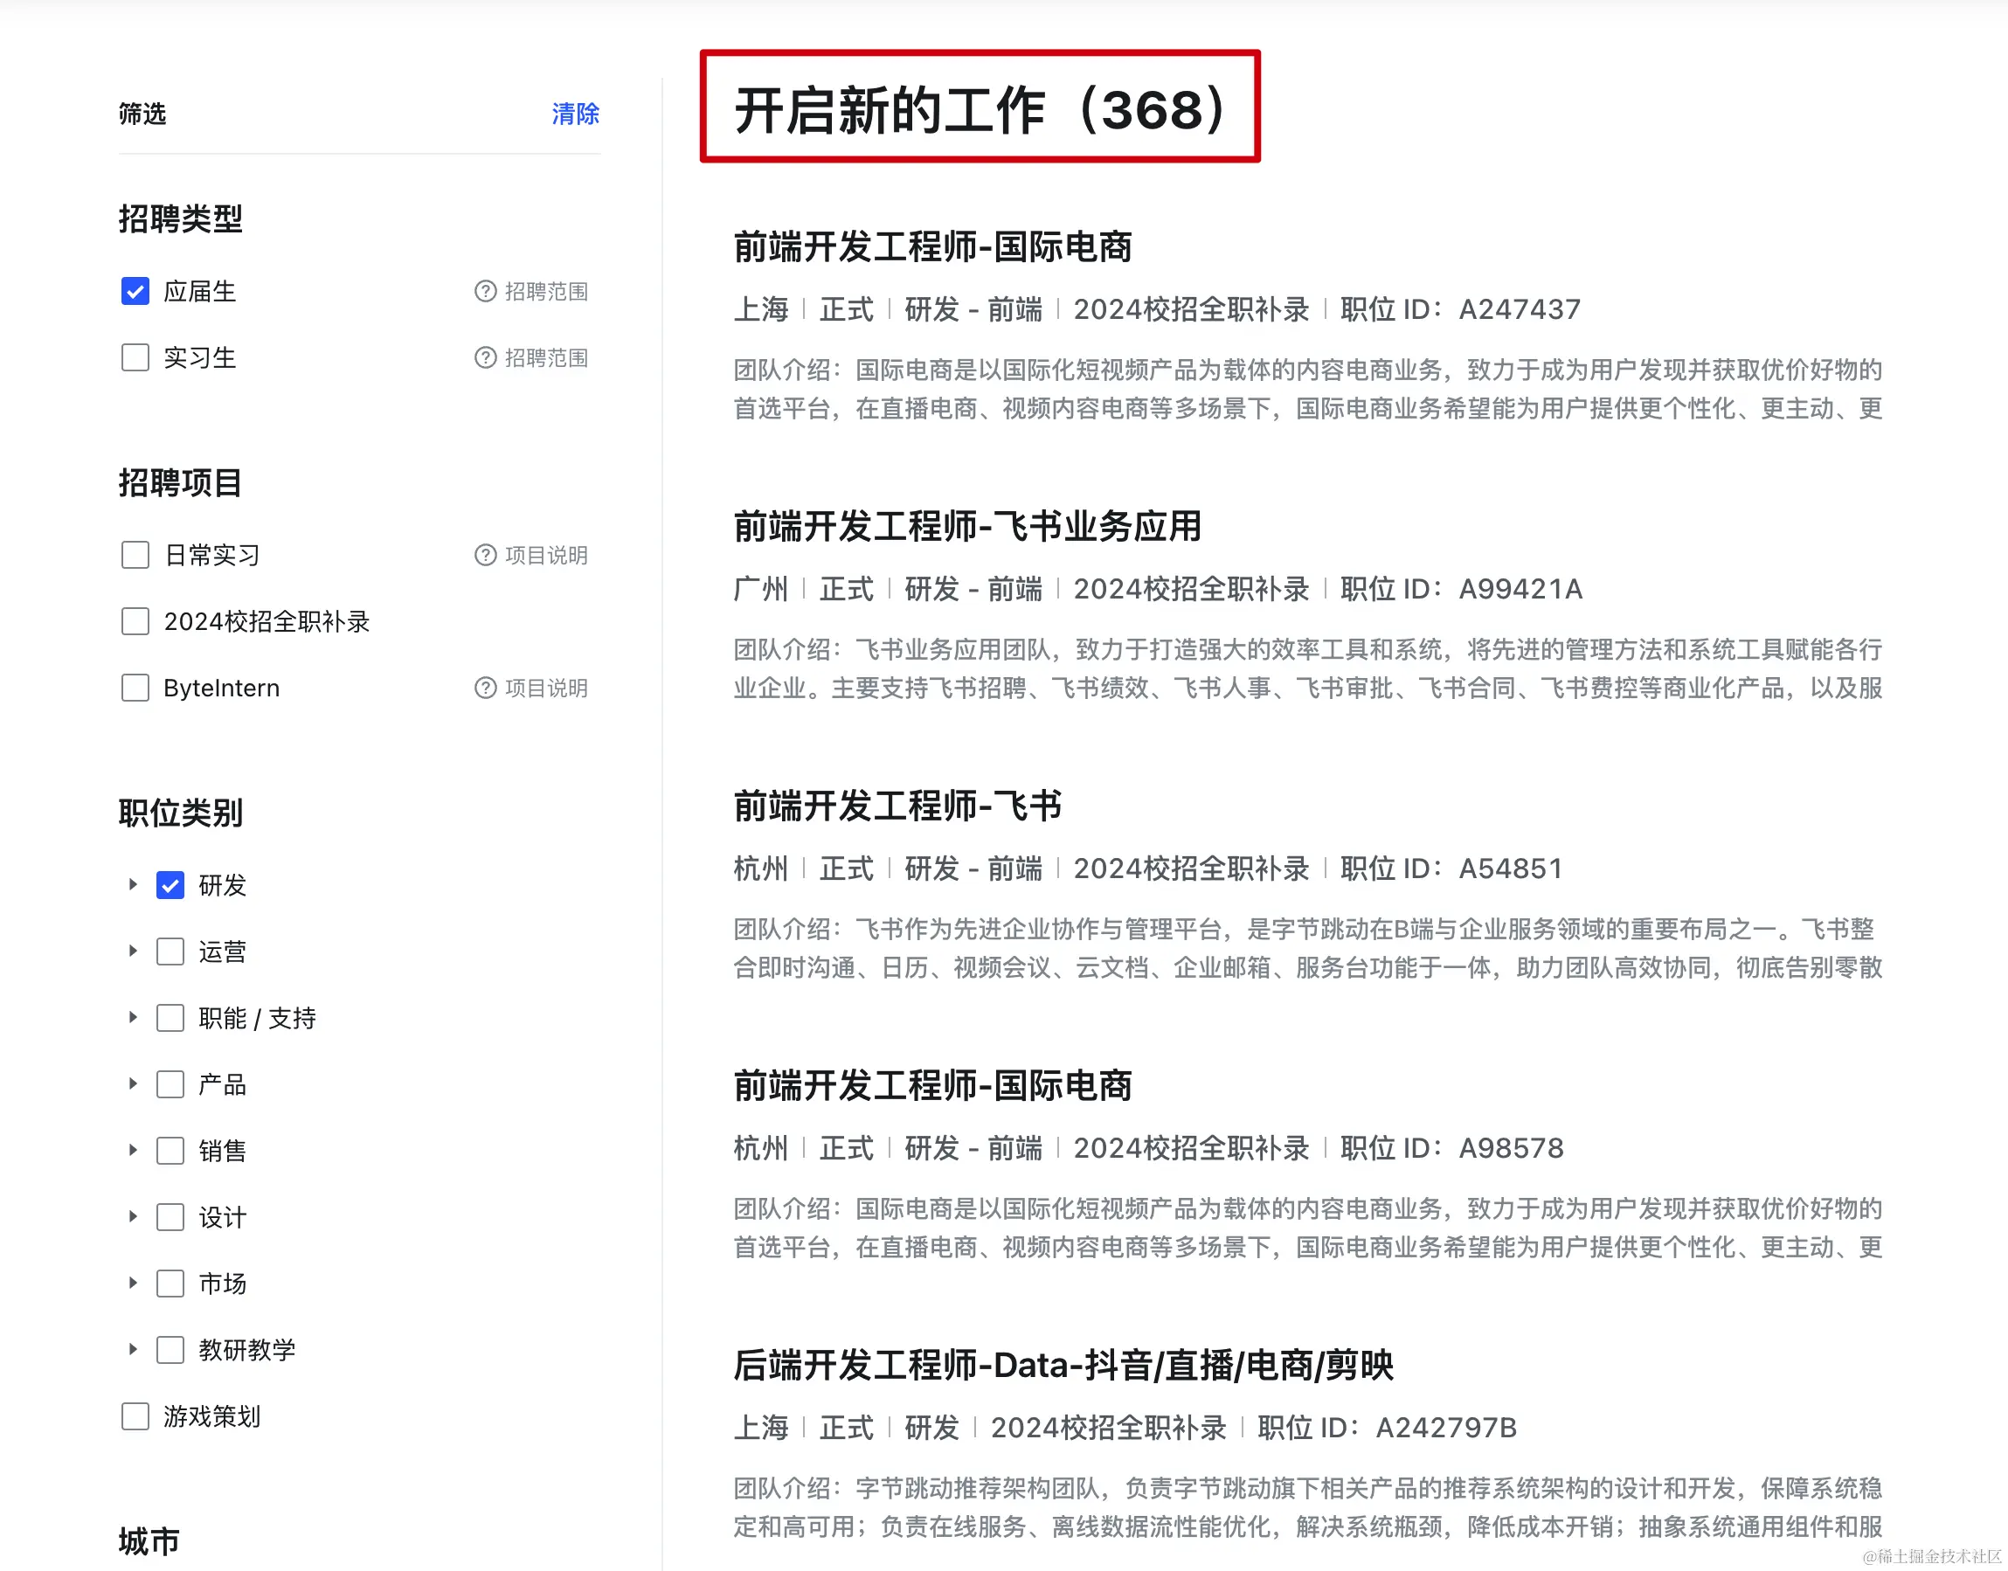Check the 教研教学 category checkbox
The height and width of the screenshot is (1571, 2008).
point(170,1349)
